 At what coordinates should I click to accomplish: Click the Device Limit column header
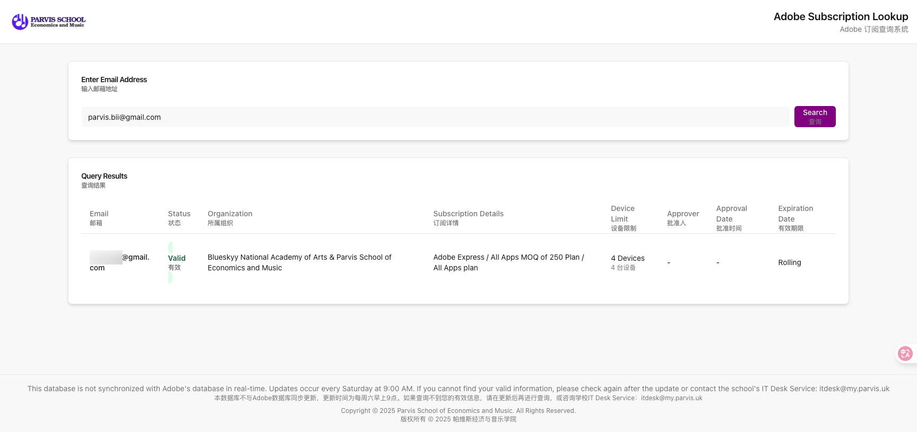[x=624, y=218]
